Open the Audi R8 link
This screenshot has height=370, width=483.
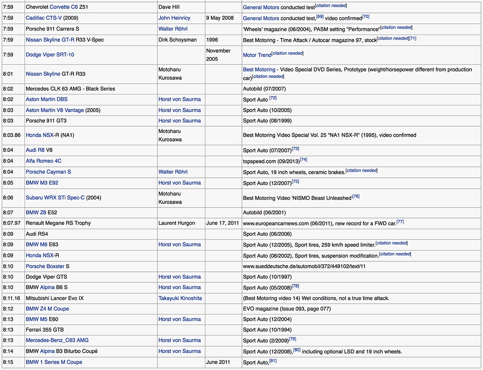35,150
